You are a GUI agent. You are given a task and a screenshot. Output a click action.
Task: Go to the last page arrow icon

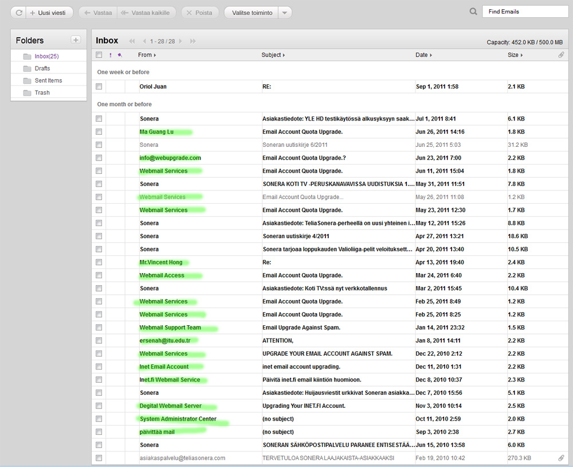(193, 41)
